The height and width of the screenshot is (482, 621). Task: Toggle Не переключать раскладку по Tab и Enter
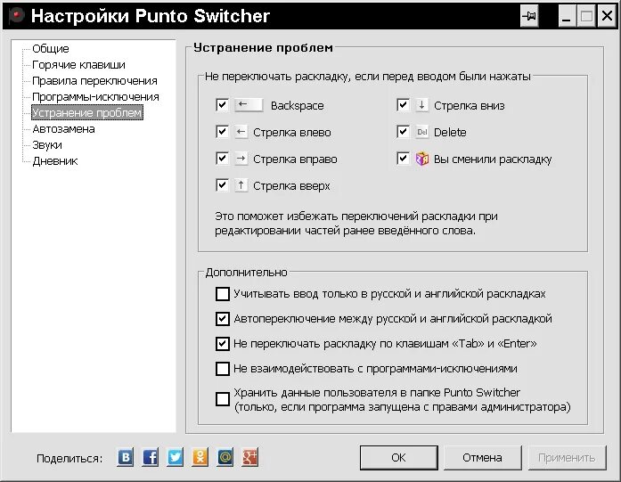coord(223,344)
